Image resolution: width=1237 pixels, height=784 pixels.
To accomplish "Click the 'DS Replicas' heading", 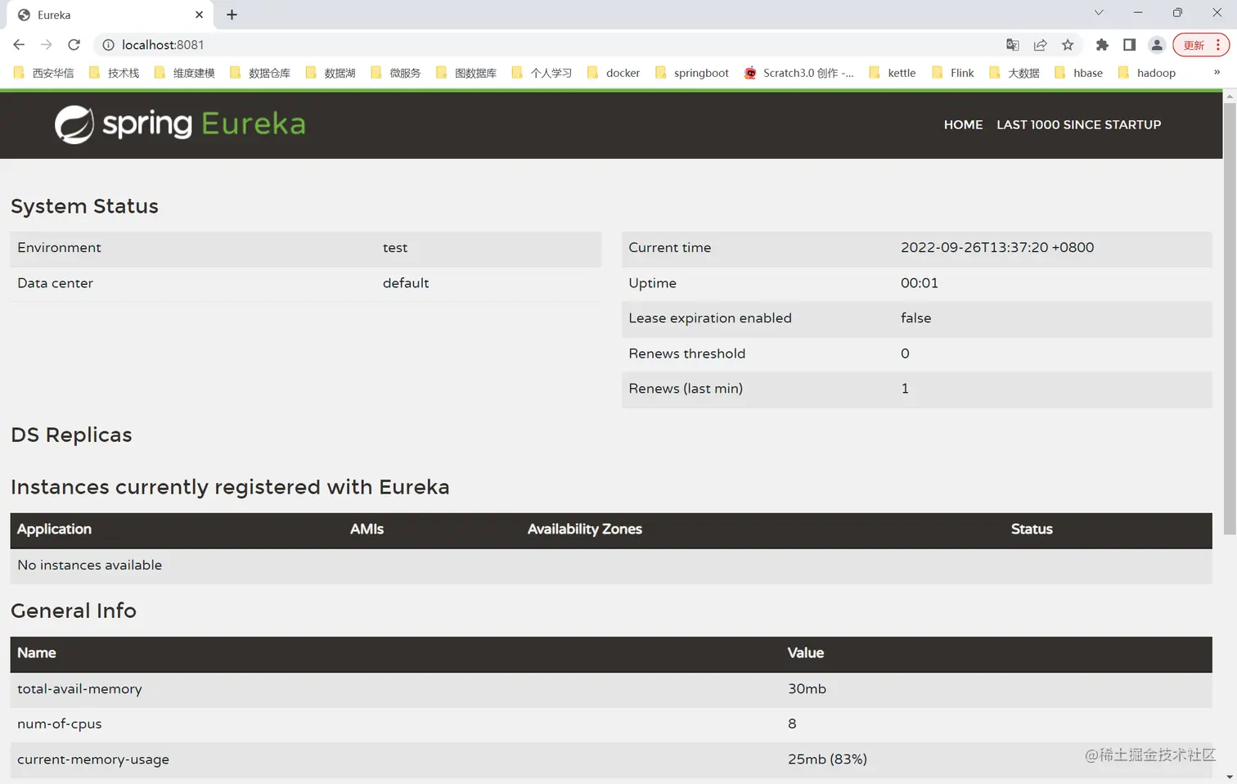I will point(72,435).
